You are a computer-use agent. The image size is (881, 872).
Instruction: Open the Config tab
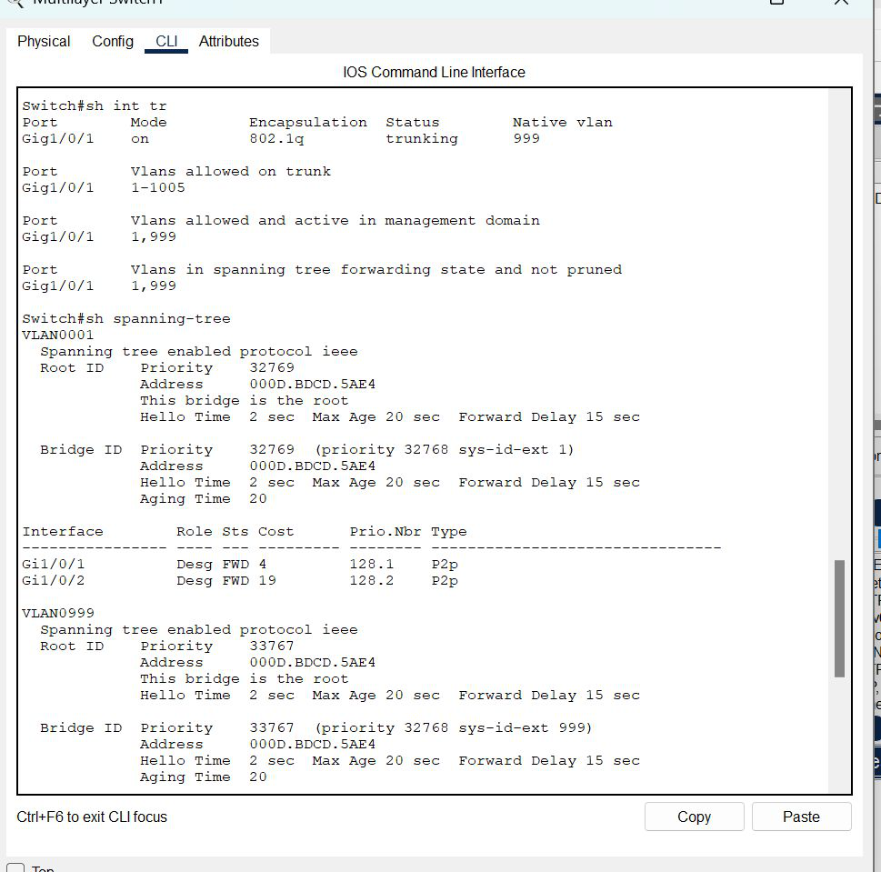click(113, 41)
